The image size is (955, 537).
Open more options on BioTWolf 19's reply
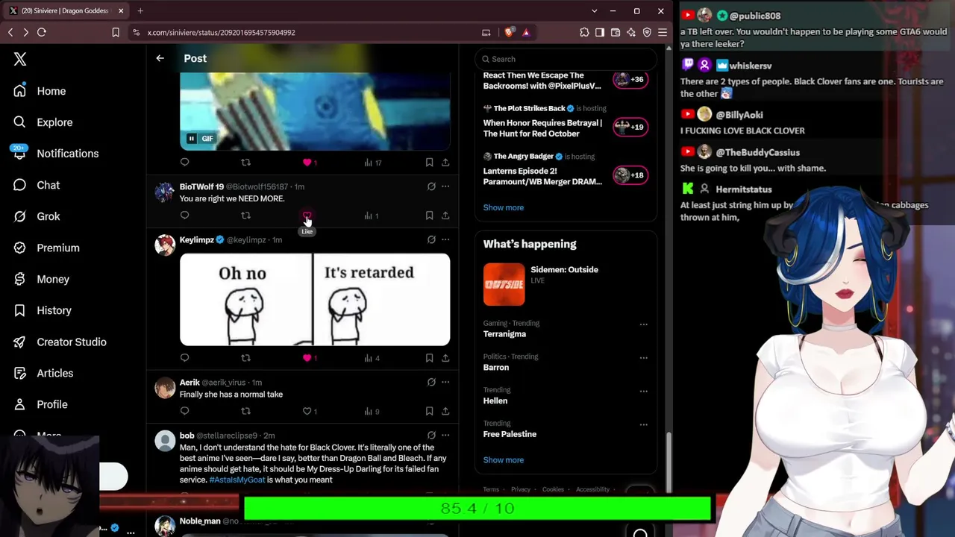coord(445,186)
